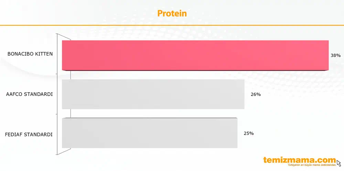Select the Protein chart title

click(x=172, y=13)
